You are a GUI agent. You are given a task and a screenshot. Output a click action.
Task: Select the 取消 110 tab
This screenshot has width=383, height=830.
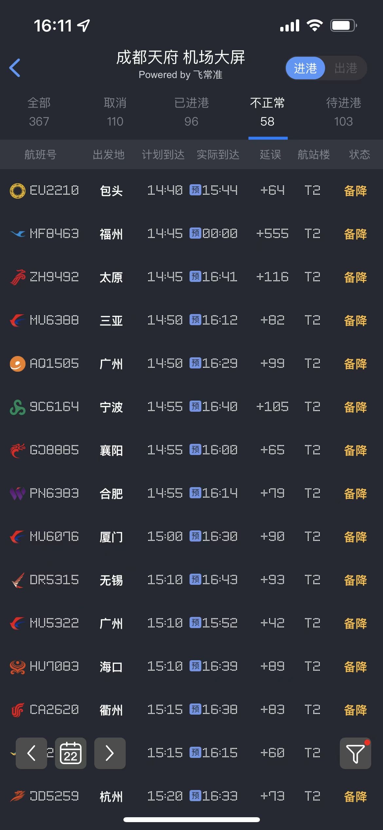point(115,112)
